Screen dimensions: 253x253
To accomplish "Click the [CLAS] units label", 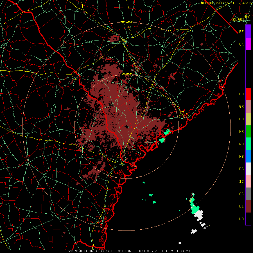I will (238, 19).
